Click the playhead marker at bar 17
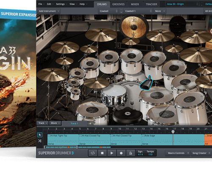Screen dimensions: 212x169 (173, 132)
